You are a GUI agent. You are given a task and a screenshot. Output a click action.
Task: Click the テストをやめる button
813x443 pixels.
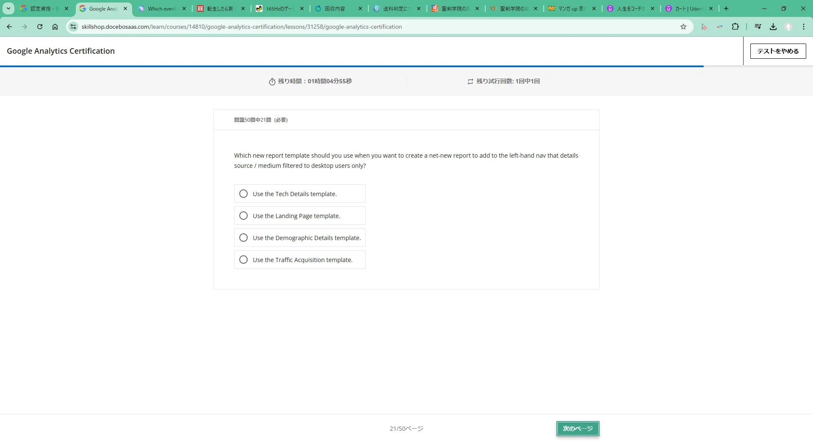[x=778, y=51]
